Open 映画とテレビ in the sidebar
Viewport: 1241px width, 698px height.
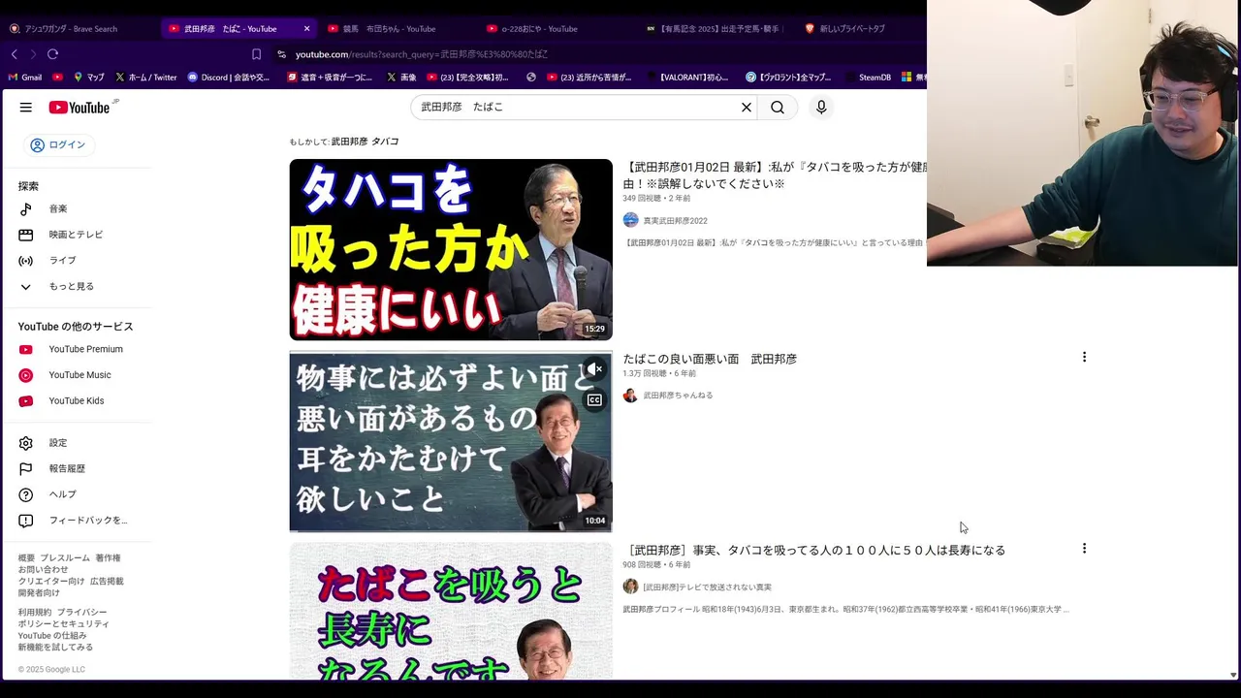[78, 235]
